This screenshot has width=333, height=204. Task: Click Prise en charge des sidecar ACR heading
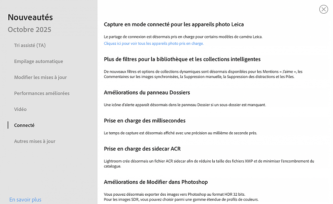tap(142, 148)
